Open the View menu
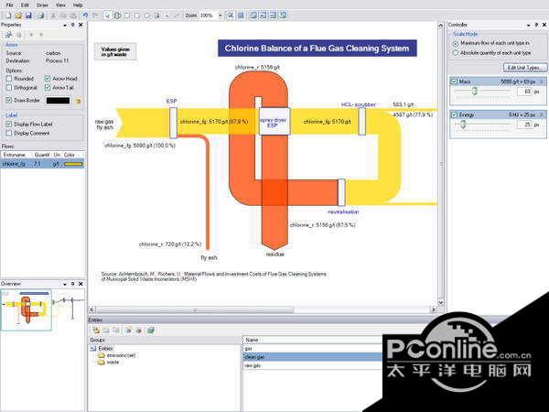Viewport: 549px width, 412px height. pos(60,5)
